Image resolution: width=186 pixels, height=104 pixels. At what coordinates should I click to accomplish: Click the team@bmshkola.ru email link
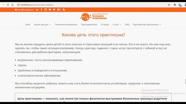coord(24,10)
